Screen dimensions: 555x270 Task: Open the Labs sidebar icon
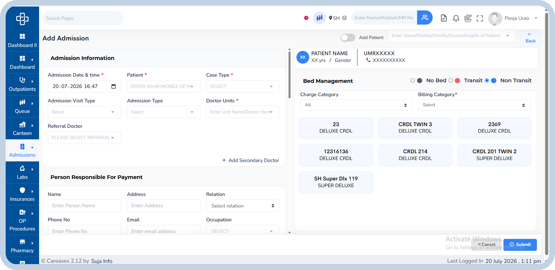tap(22, 169)
